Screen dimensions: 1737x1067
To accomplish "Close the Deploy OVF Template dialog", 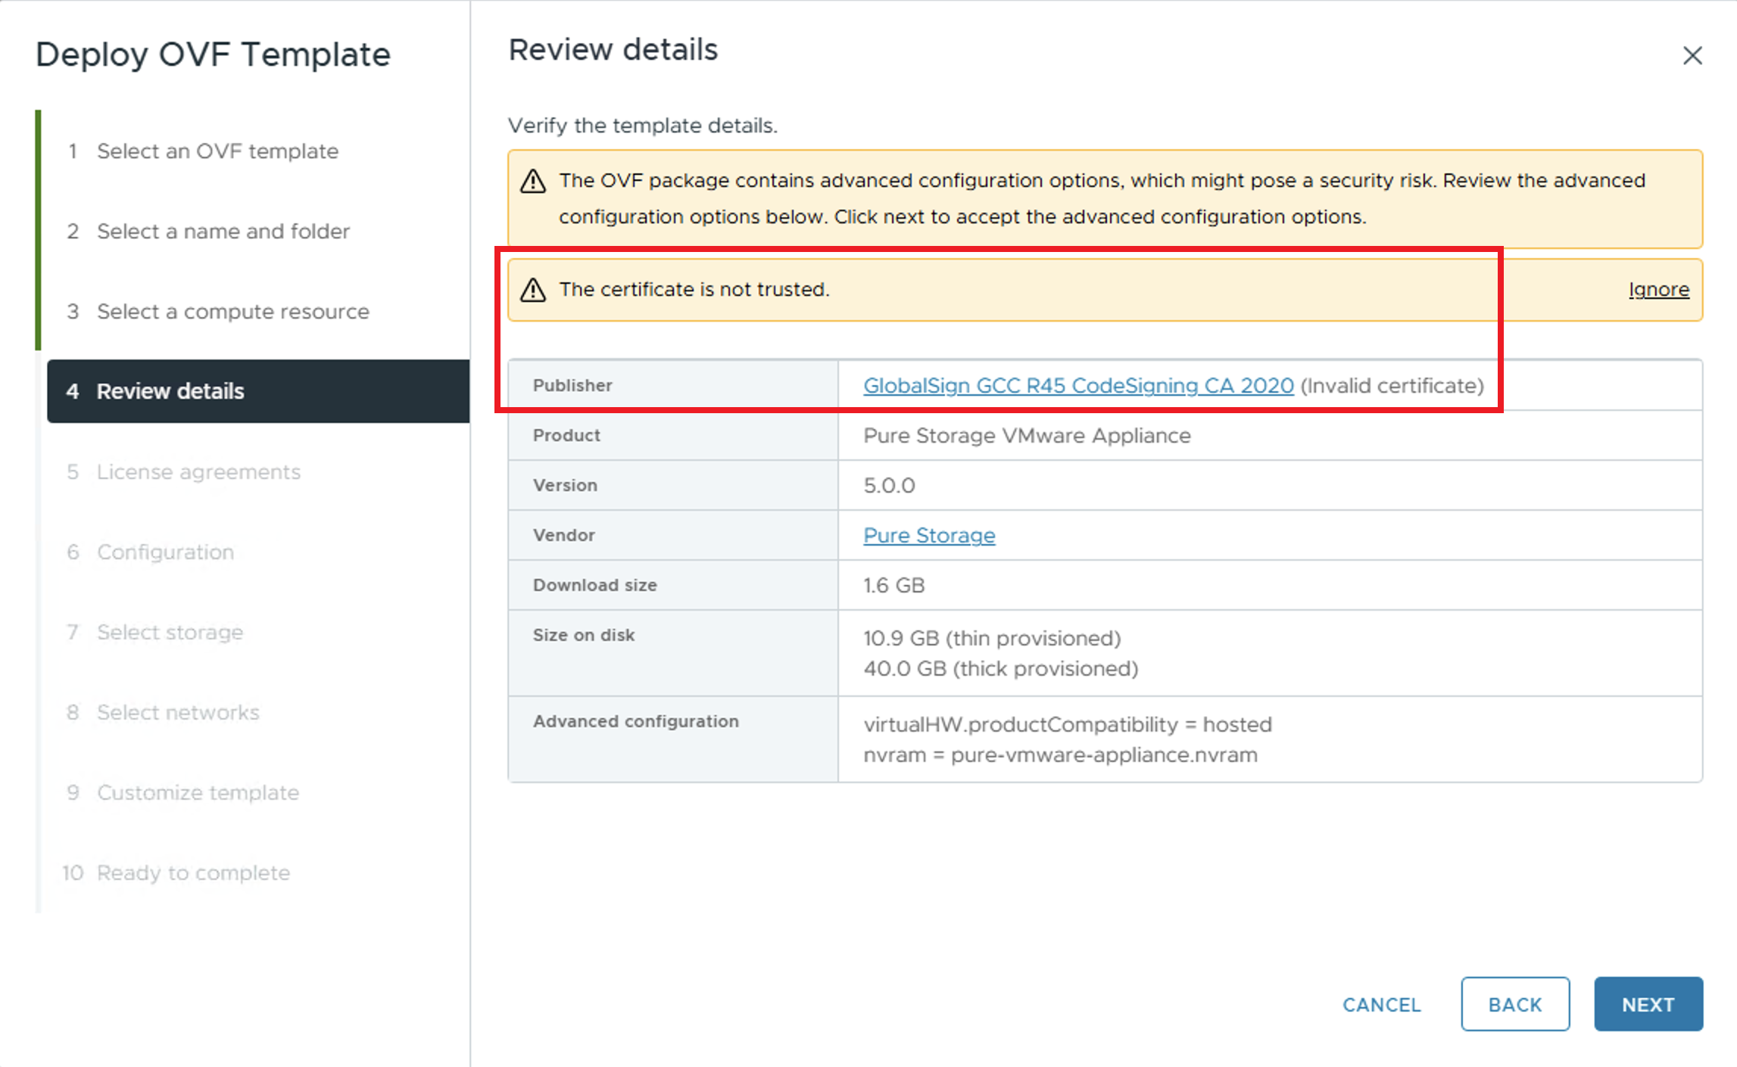I will (x=1692, y=55).
